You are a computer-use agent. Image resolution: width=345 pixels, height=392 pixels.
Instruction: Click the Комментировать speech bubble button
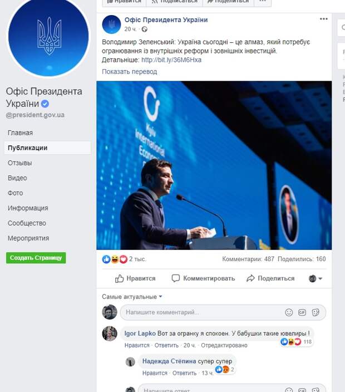(203, 278)
